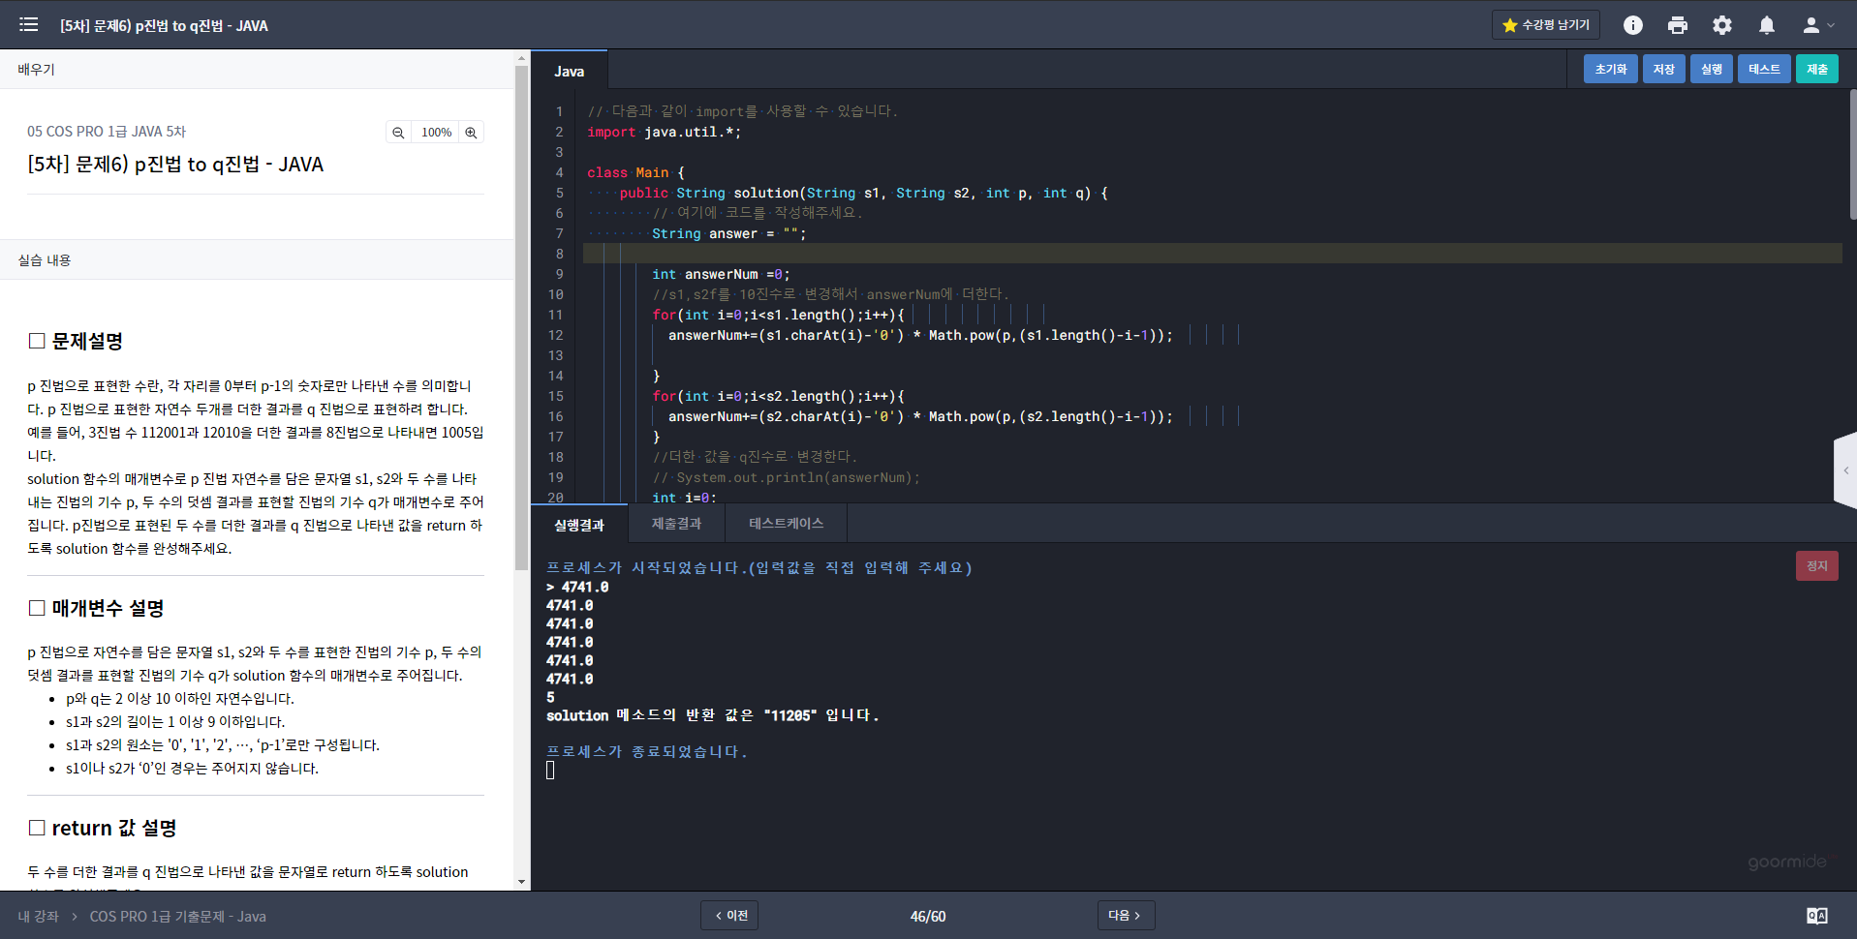Open the notifications bell icon

click(1767, 25)
